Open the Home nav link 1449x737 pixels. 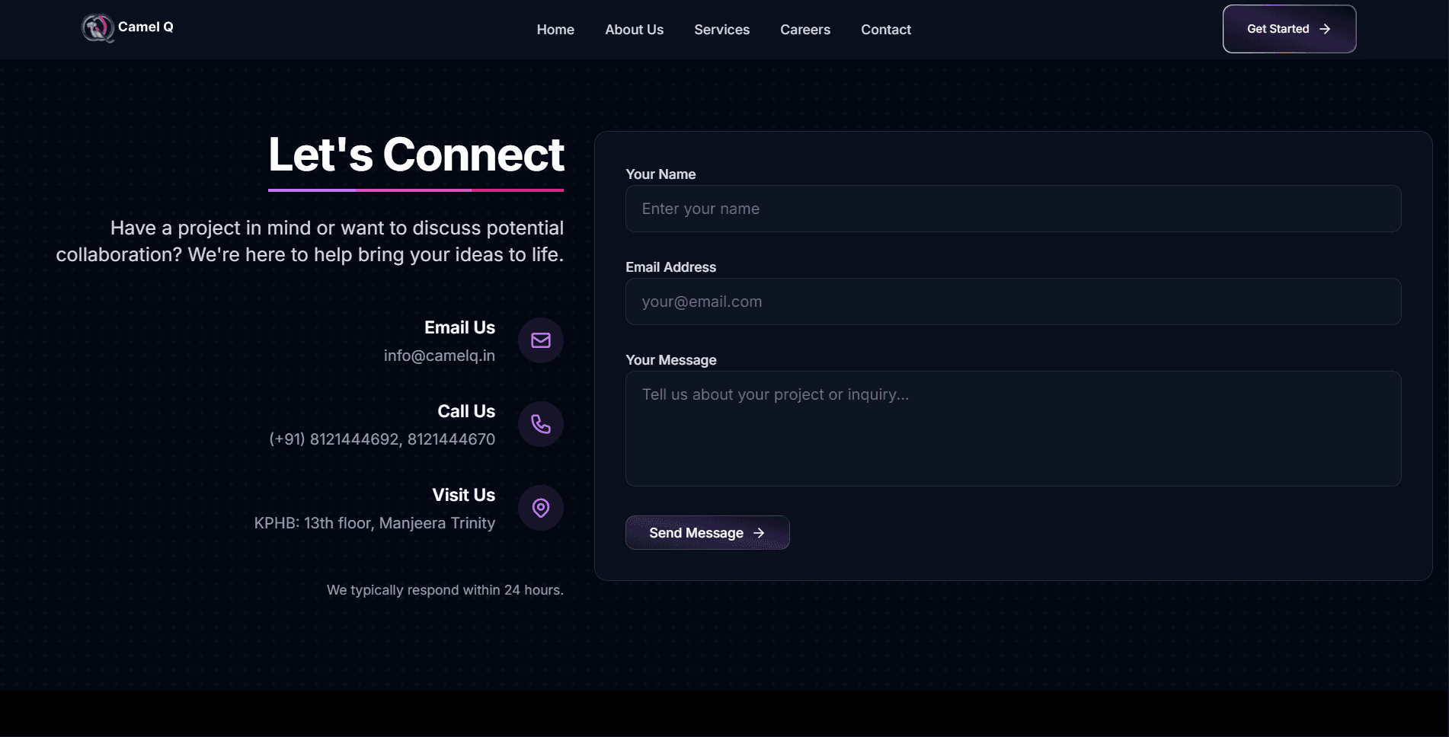tap(555, 30)
